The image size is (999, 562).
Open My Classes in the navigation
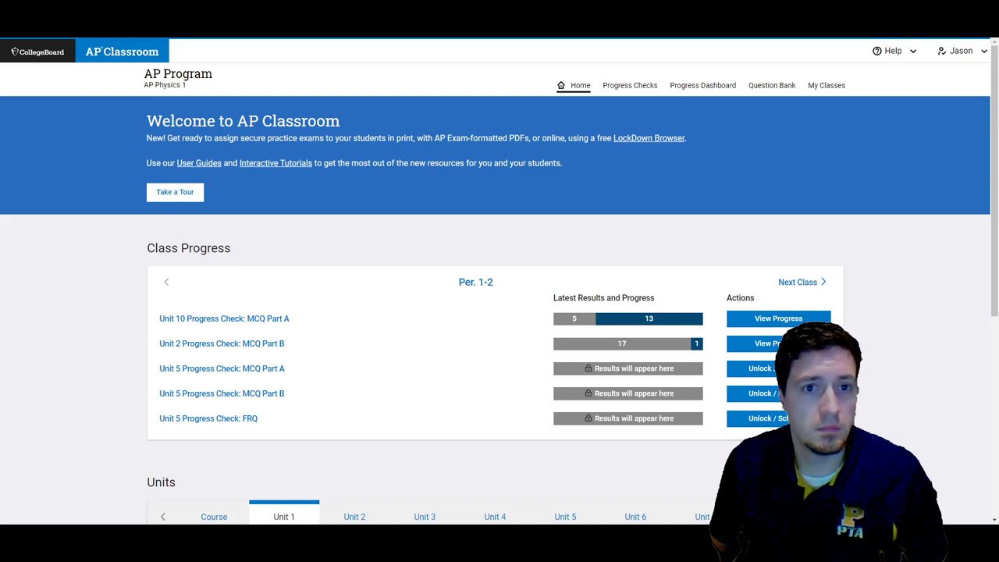pyautogui.click(x=827, y=85)
